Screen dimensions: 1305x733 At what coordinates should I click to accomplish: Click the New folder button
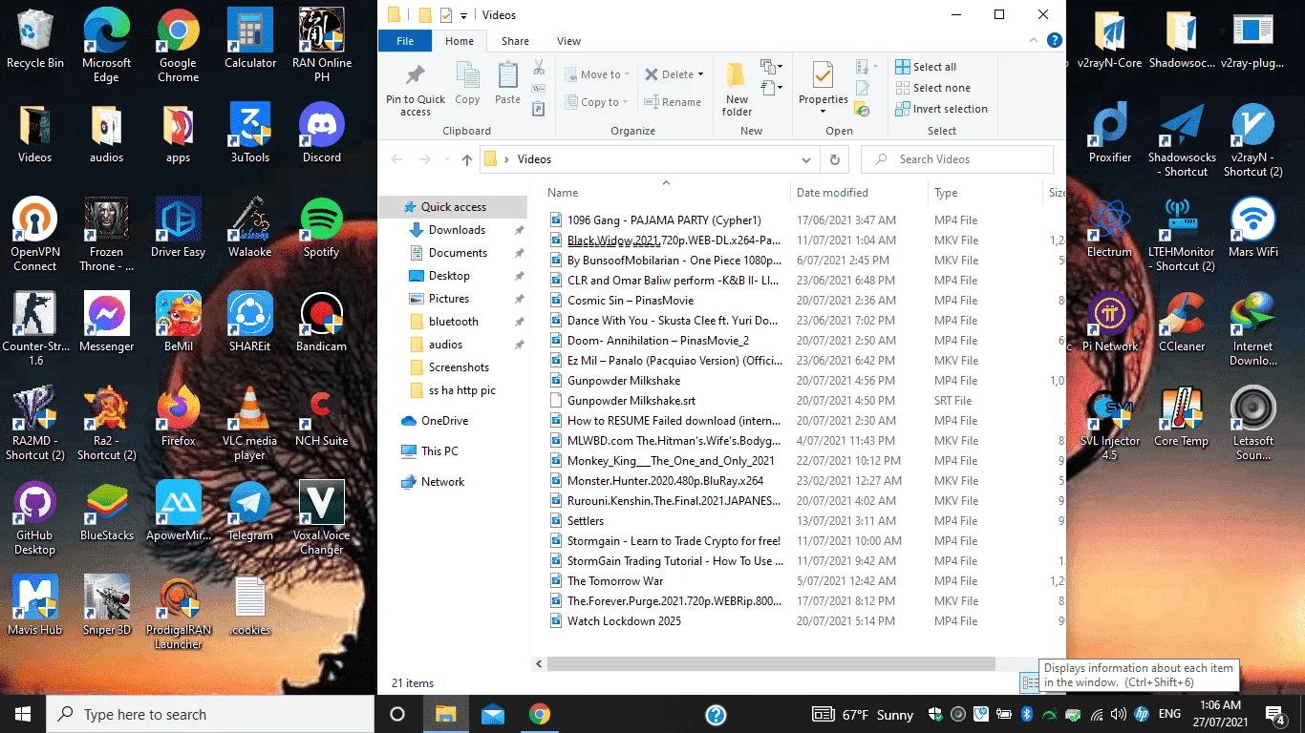(x=737, y=90)
